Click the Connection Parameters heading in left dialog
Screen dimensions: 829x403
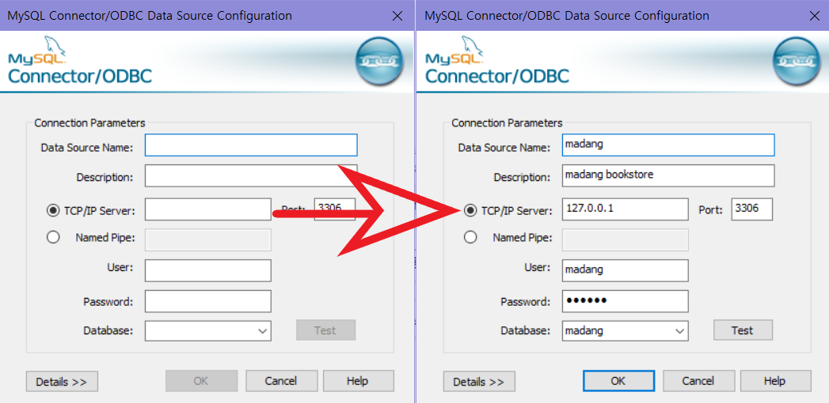pos(89,123)
